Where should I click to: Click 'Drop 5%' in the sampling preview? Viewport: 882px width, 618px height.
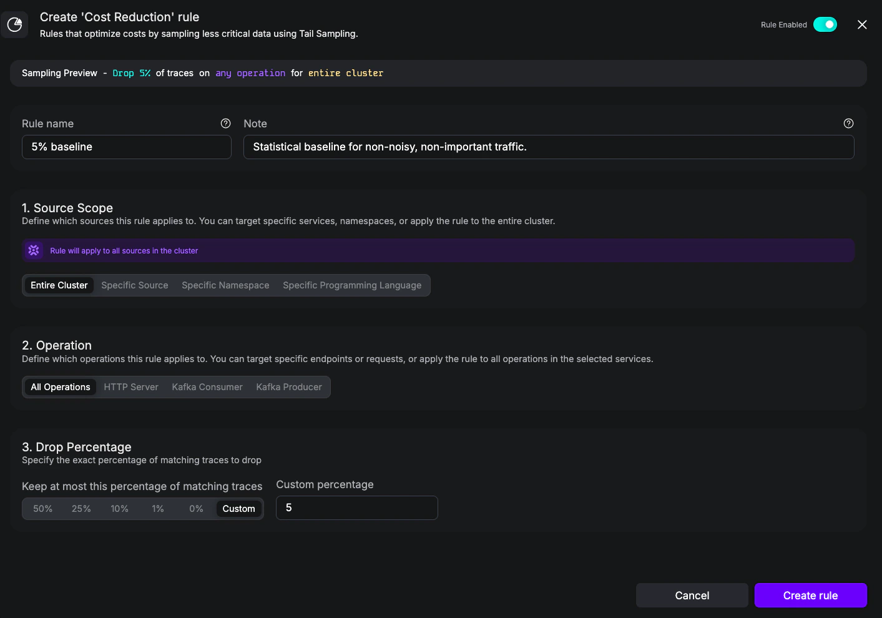coord(132,73)
